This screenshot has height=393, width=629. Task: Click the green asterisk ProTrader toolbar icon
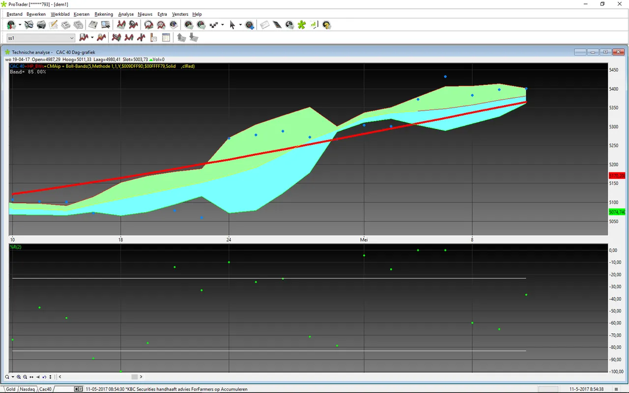302,25
